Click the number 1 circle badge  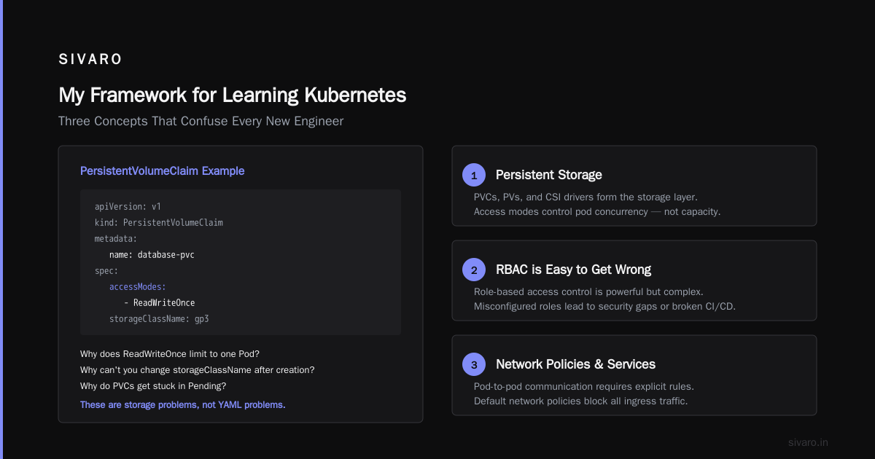click(x=474, y=175)
